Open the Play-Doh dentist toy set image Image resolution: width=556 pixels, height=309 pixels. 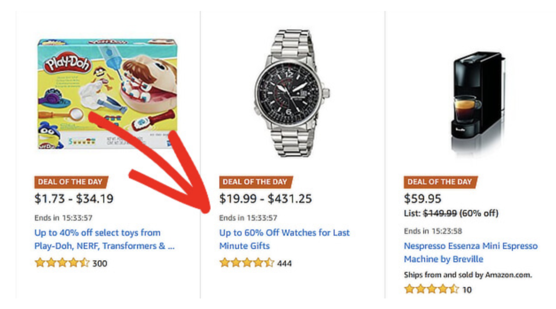107,94
